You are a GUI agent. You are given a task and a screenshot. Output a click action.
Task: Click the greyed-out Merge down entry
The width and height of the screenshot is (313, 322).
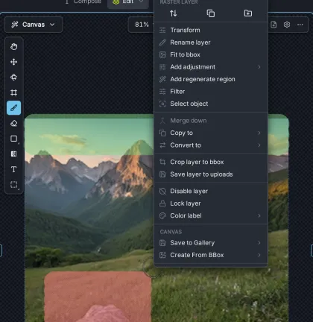[211, 121]
